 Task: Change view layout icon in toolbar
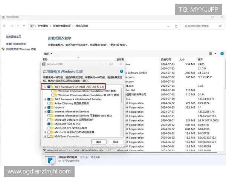point(211,54)
